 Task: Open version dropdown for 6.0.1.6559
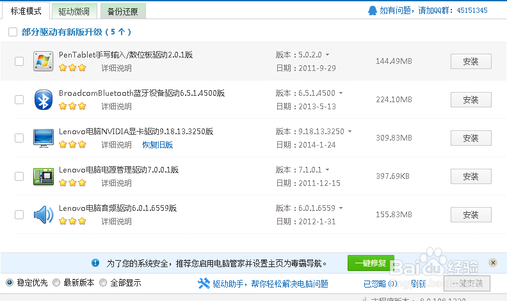(341, 208)
